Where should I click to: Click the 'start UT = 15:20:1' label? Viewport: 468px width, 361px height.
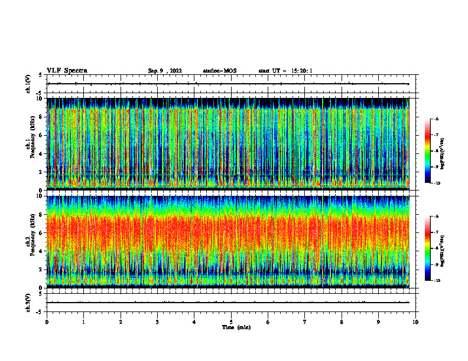point(285,71)
